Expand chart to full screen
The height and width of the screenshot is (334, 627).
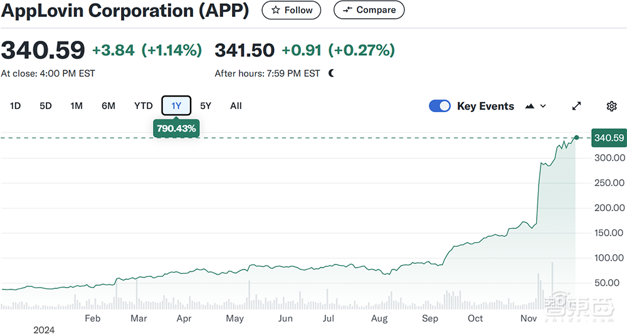(577, 106)
